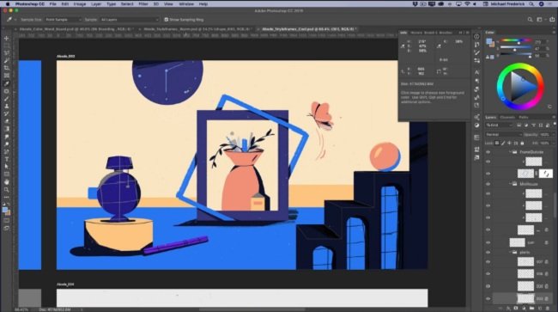Select the Gradient tool

coord(7,129)
